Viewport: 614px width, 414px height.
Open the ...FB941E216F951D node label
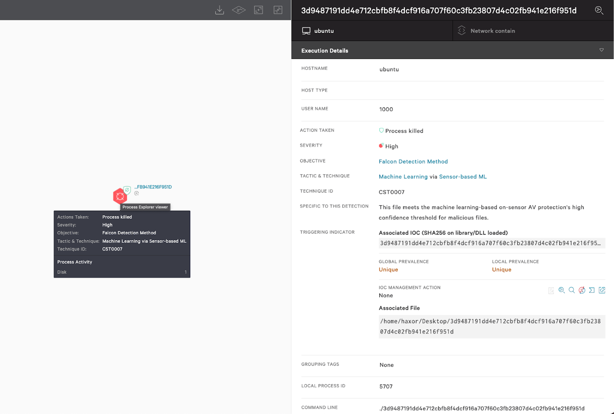tap(153, 187)
